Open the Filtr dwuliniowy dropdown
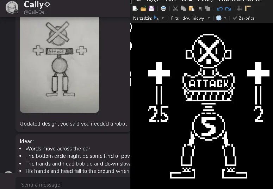This screenshot has height=189, width=273. coord(196,18)
